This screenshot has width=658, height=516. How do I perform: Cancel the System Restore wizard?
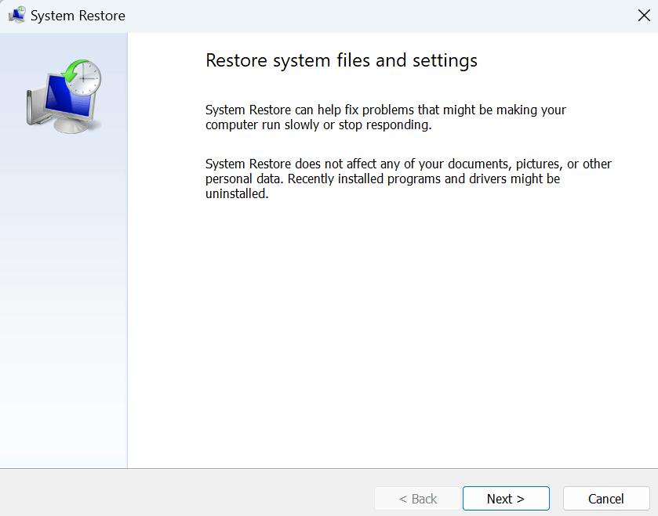[606, 499]
